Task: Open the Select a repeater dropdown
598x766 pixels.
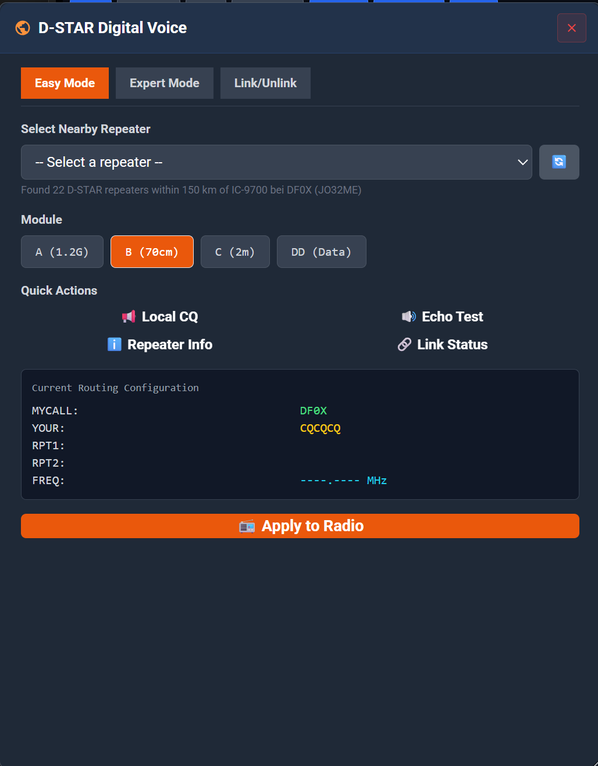Action: pos(276,162)
